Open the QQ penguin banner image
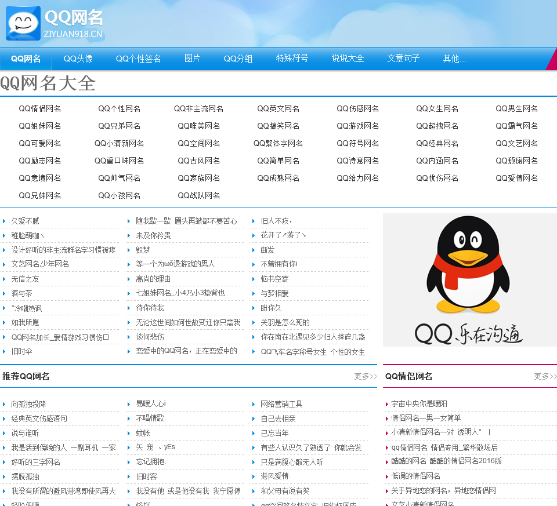 pos(469,279)
